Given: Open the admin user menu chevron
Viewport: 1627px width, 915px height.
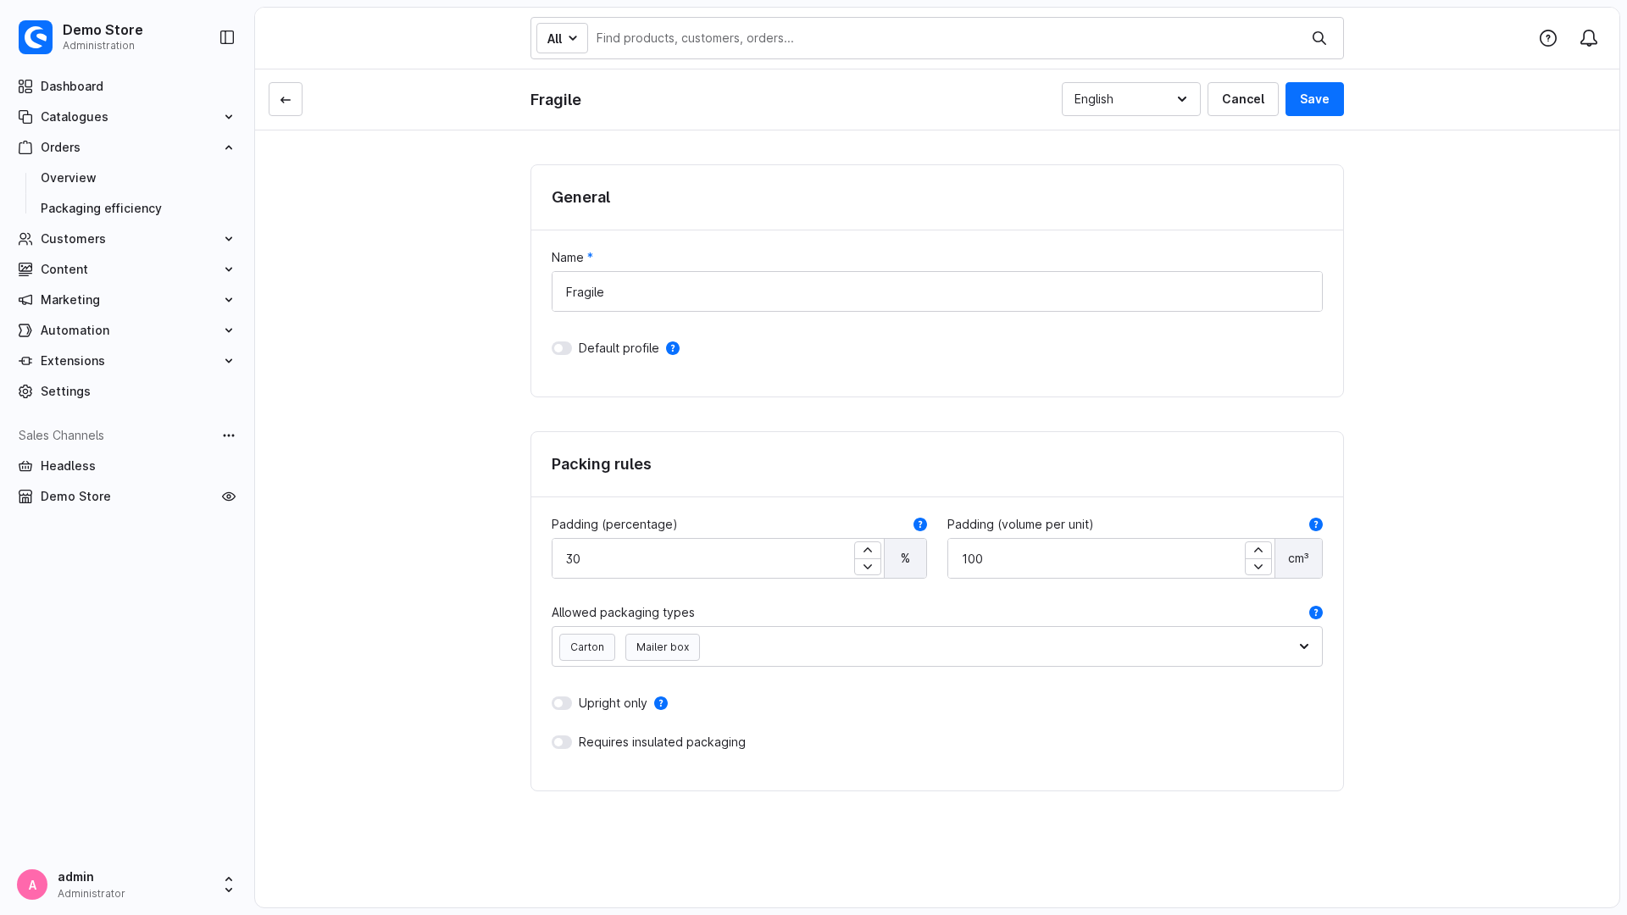Looking at the screenshot, I should pos(229,884).
